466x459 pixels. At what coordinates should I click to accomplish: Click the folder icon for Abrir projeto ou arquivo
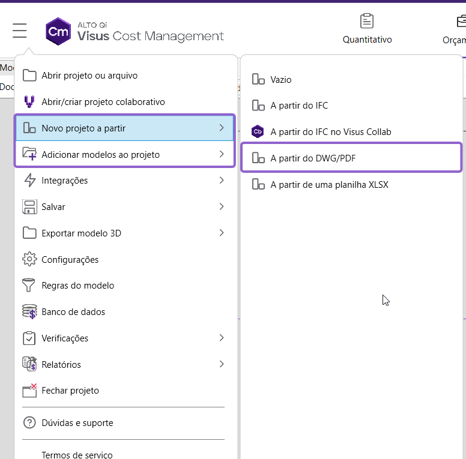(29, 76)
